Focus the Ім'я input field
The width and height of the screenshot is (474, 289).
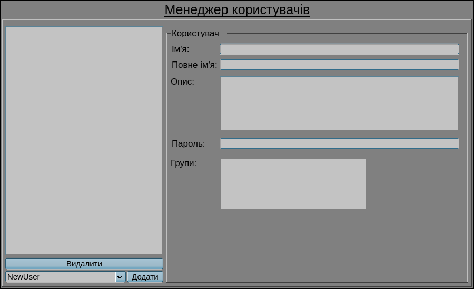(x=339, y=49)
